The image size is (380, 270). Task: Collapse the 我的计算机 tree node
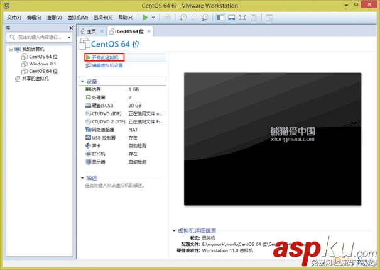11,49
